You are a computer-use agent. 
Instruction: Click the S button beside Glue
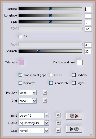[58, 130]
